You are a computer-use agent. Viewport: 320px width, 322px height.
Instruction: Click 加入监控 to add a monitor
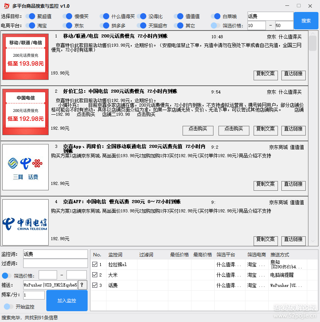(x=66, y=300)
